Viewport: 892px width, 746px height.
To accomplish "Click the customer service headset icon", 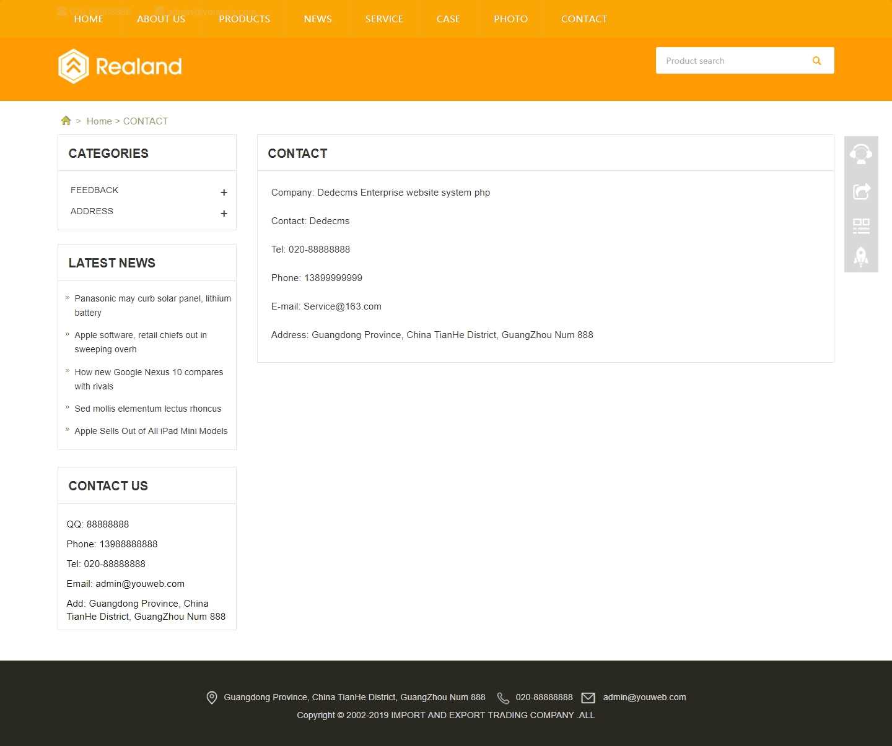I will (x=861, y=153).
